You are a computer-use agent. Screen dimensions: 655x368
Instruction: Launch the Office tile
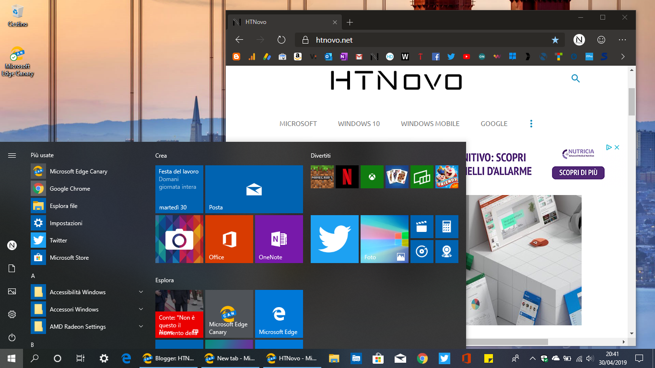229,239
